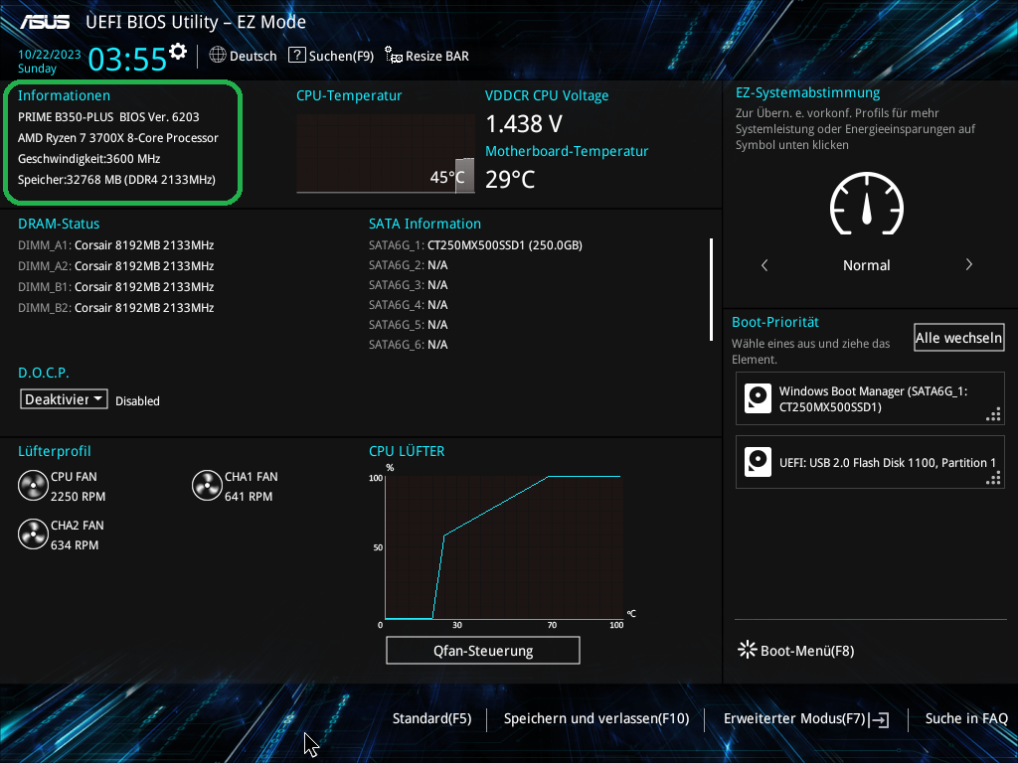
Task: Open the D.O.C.P. Deaktiviert dropdown
Action: pos(64,399)
